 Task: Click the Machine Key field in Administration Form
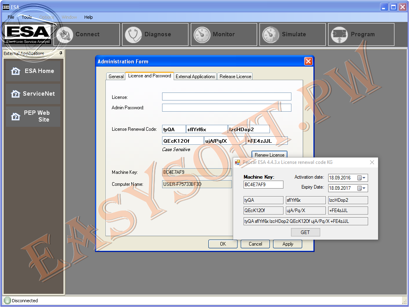pyautogui.click(x=197, y=172)
